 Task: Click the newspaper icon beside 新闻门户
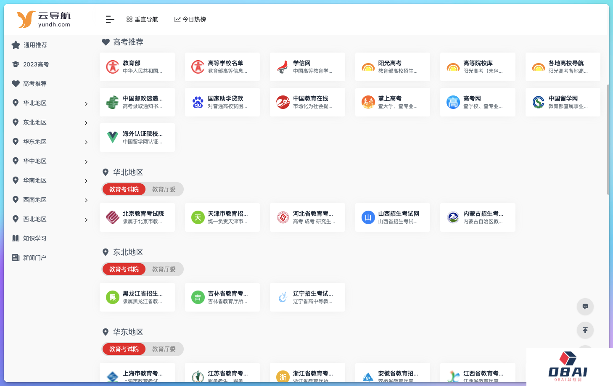[x=16, y=258]
